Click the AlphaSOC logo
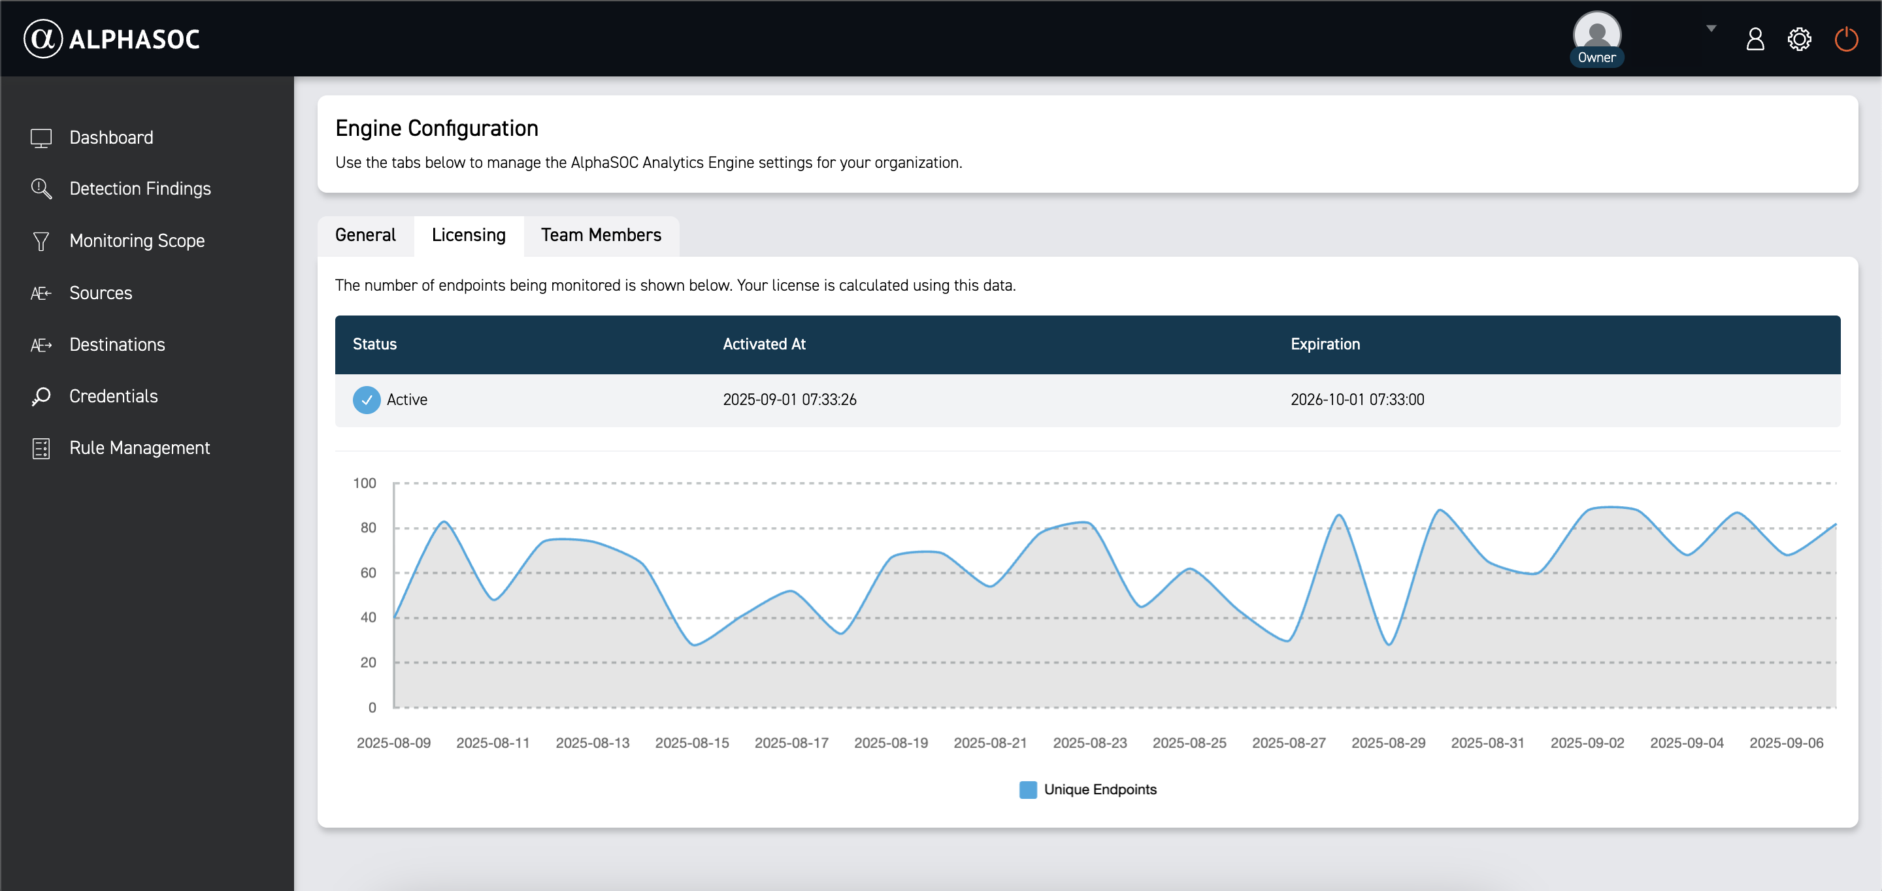1882x891 pixels. coord(112,39)
